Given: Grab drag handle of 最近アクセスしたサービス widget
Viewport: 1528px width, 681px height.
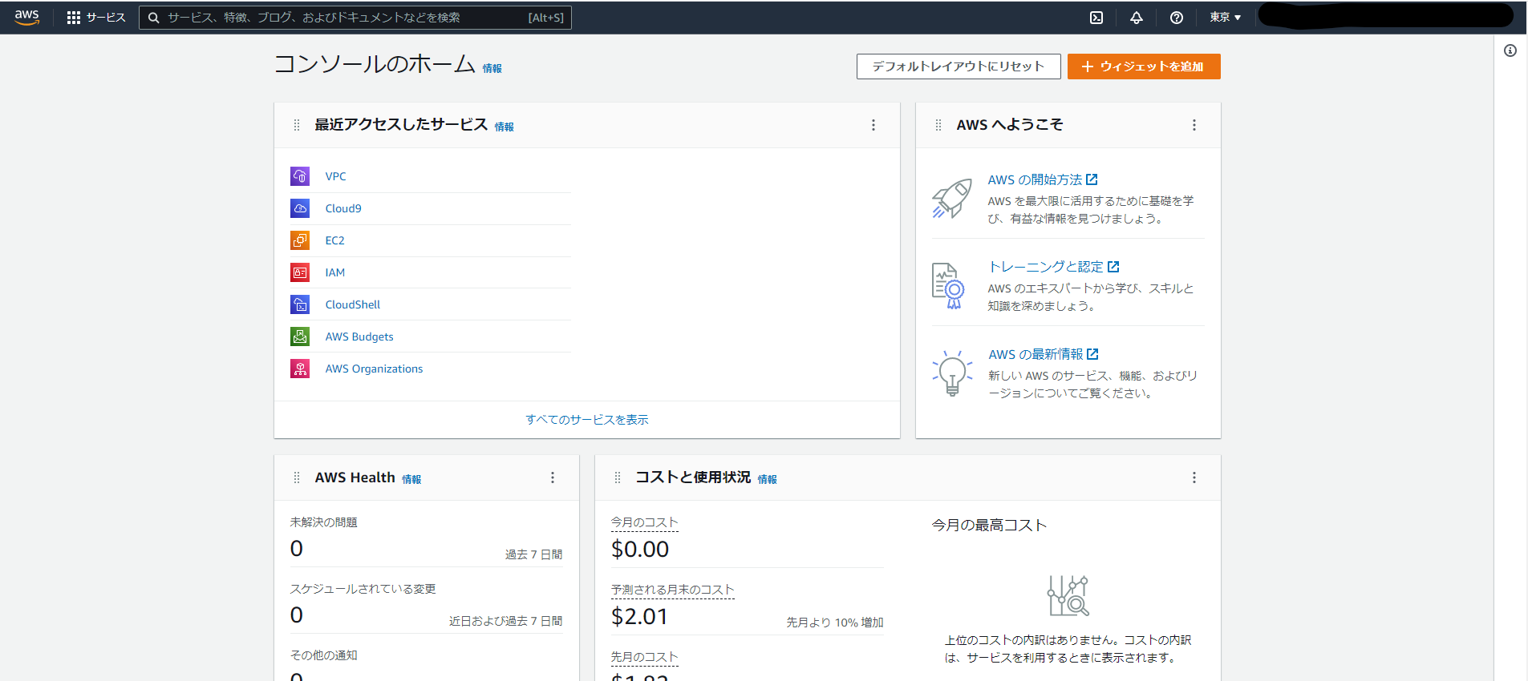Looking at the screenshot, I should coord(297,125).
